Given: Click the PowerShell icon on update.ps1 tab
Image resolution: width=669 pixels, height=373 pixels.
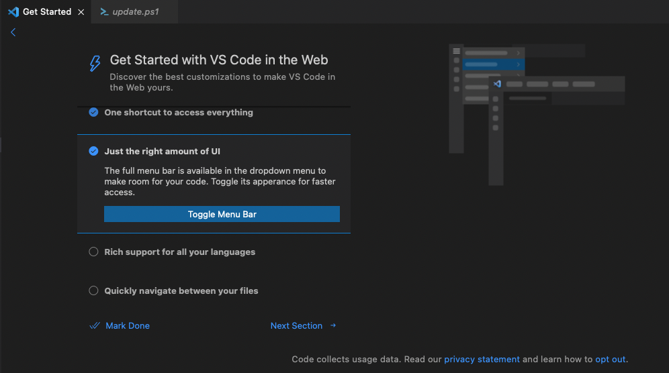Looking at the screenshot, I should click(x=103, y=12).
